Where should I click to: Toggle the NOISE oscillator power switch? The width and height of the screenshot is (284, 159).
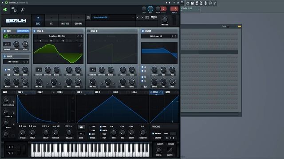4,57
